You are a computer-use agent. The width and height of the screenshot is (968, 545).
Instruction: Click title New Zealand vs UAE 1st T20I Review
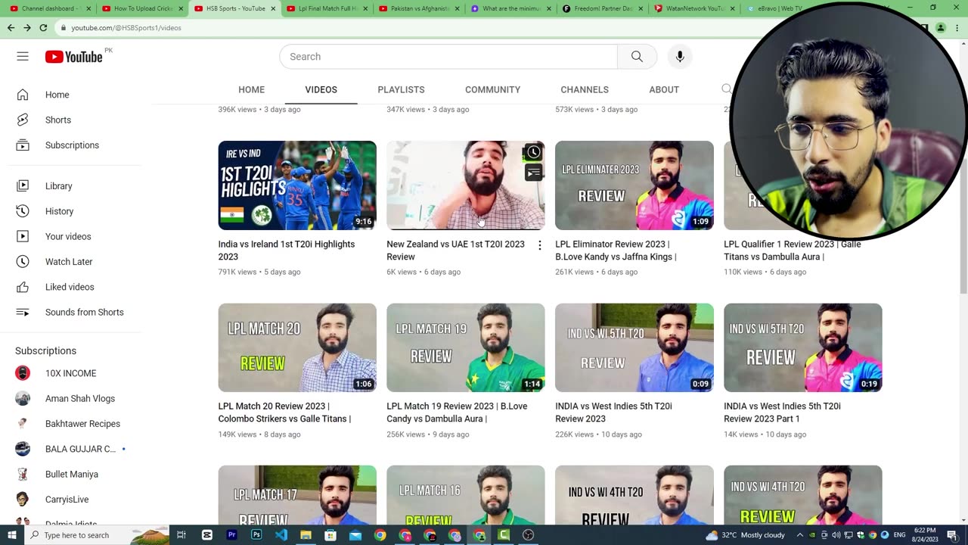[x=455, y=251]
